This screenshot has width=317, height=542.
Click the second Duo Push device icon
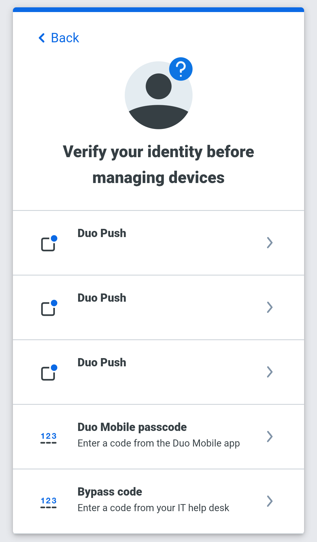point(49,308)
